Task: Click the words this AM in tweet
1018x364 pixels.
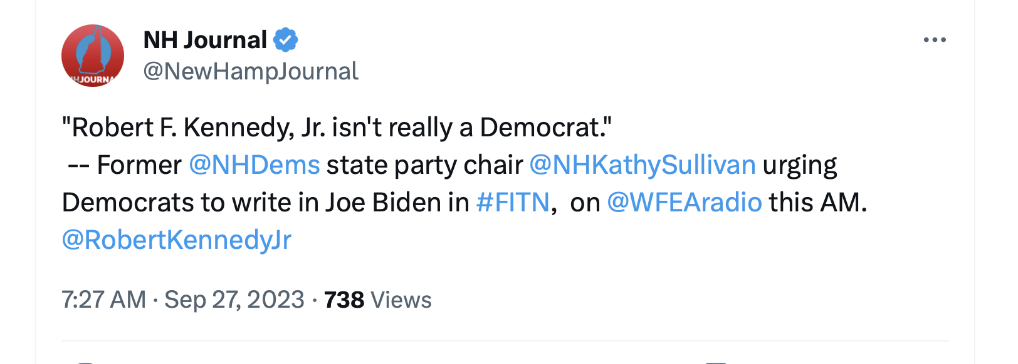Action: click(817, 203)
